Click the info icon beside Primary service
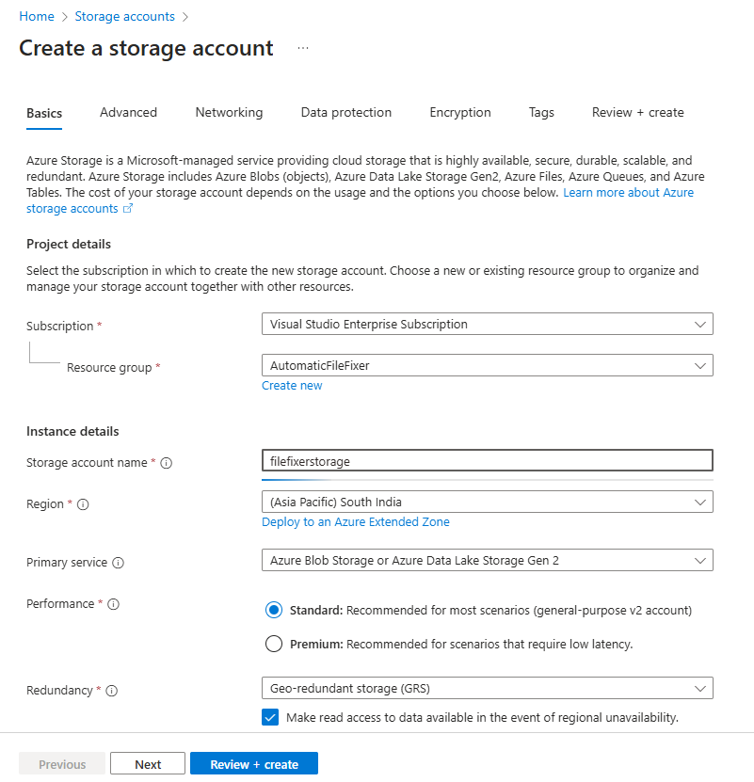Image resolution: width=754 pixels, height=782 pixels. (118, 563)
